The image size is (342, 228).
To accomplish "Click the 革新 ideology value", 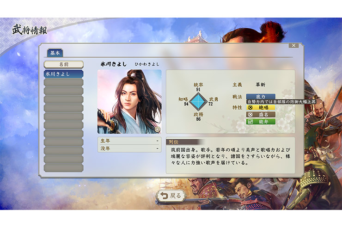I will click(x=260, y=85).
